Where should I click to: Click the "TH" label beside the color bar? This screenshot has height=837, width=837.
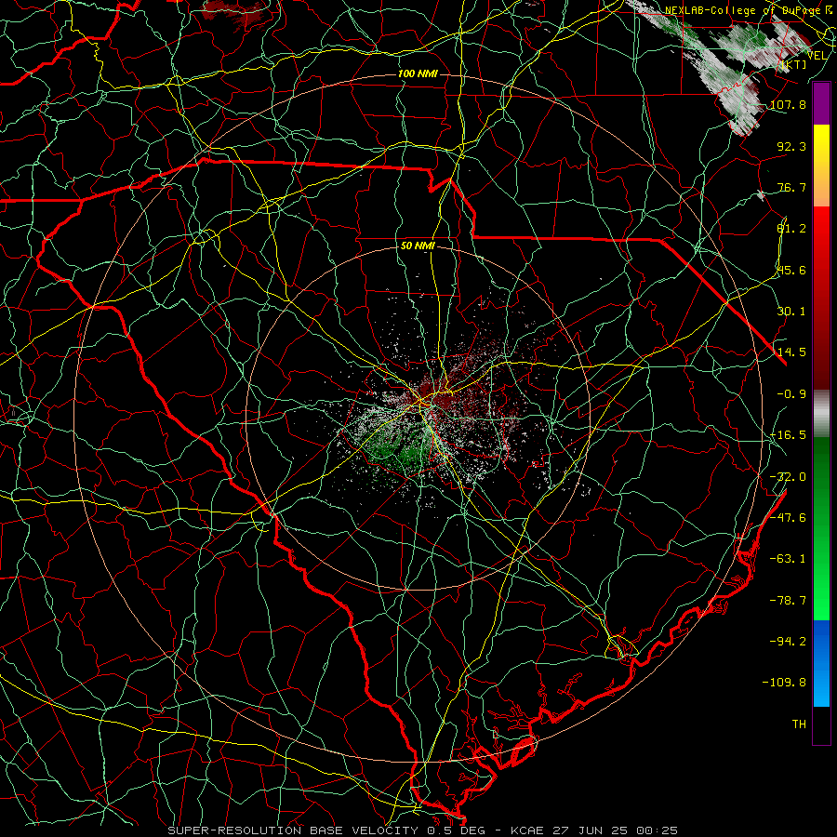tap(799, 724)
